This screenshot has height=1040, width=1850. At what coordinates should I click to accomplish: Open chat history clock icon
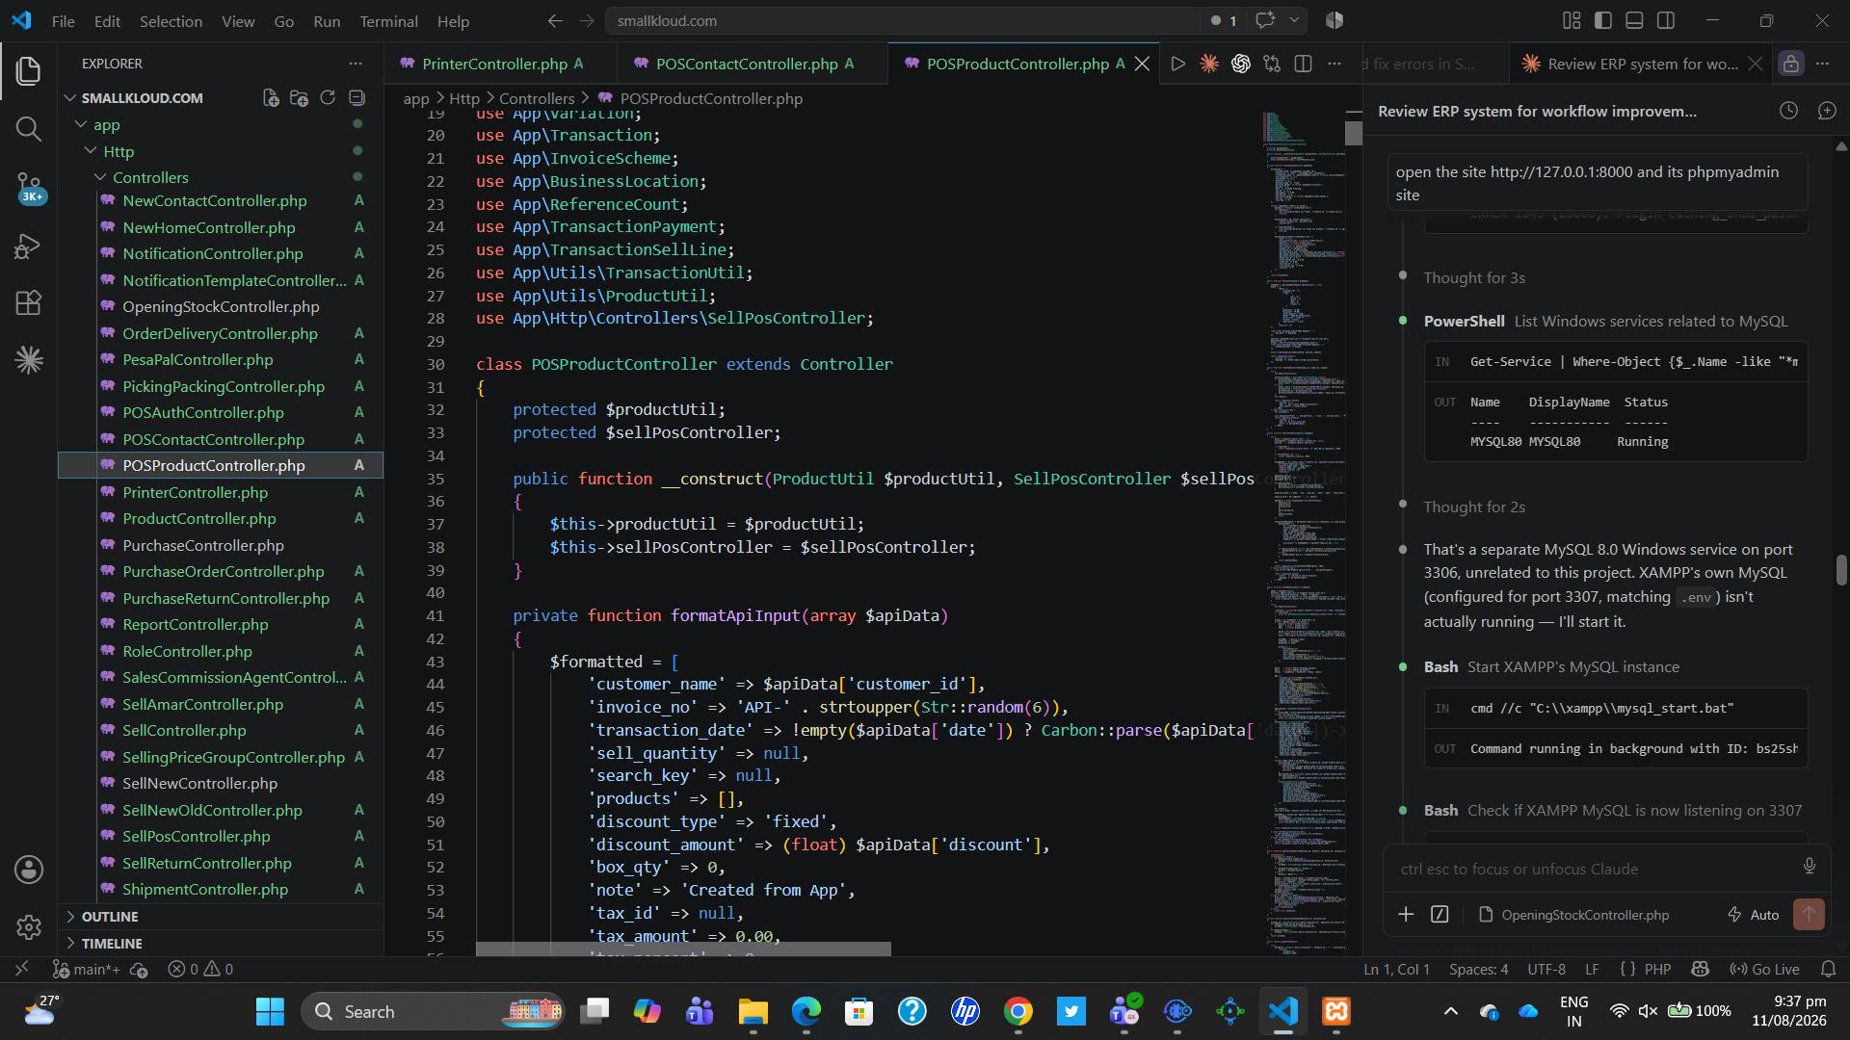tap(1788, 111)
